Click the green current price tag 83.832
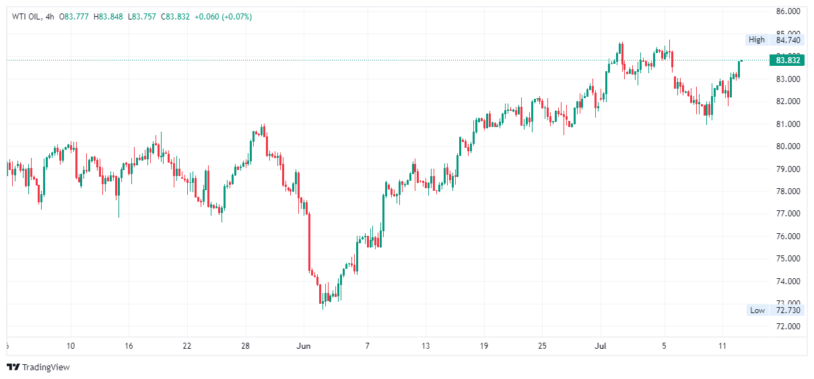Image resolution: width=814 pixels, height=379 pixels. [787, 60]
